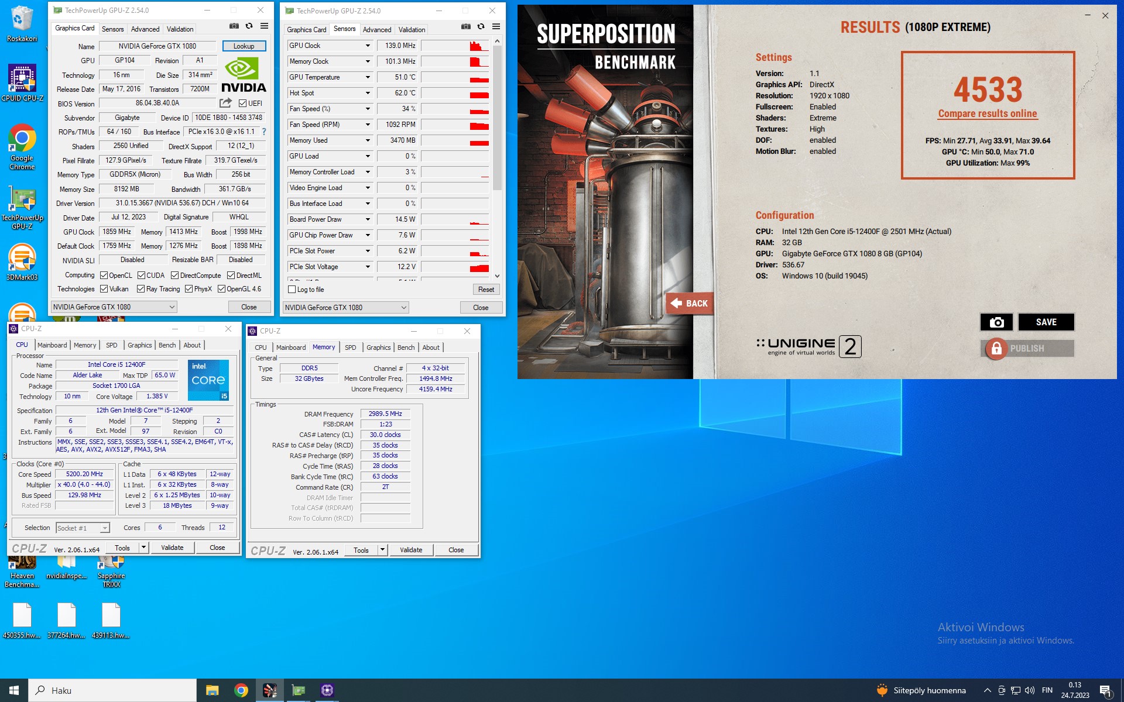Open GPU selector dropdown in left GPU-Z window
This screenshot has height=702, width=1124.
[x=114, y=307]
